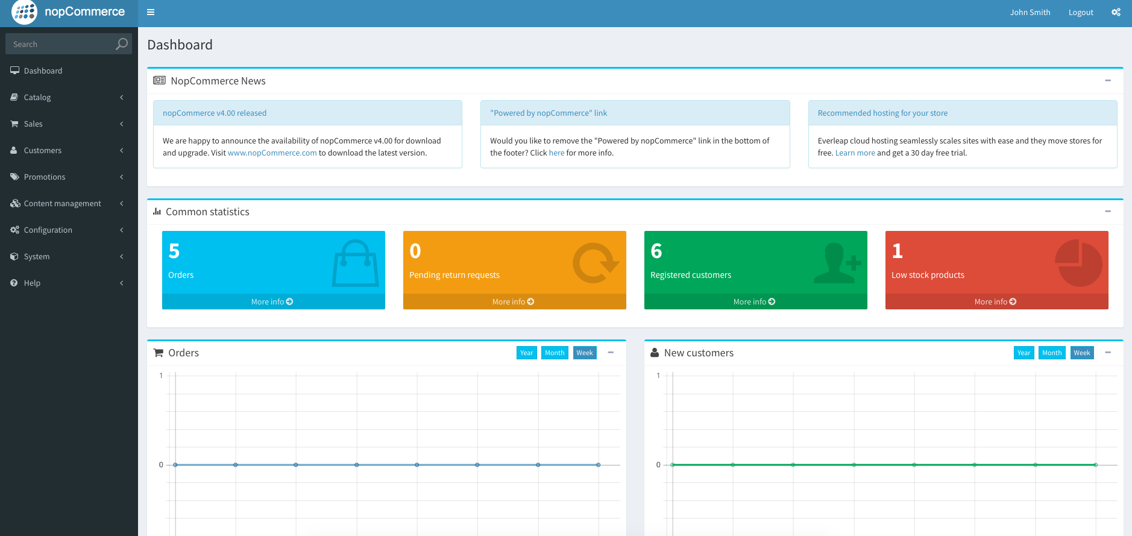Show Orders chart by Year
This screenshot has height=536, width=1132.
point(527,353)
